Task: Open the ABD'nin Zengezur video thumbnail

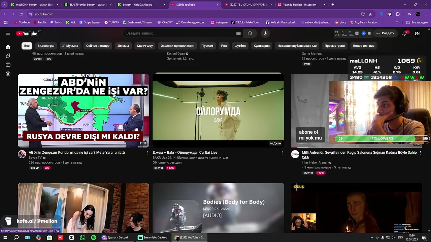Action: (x=84, y=111)
